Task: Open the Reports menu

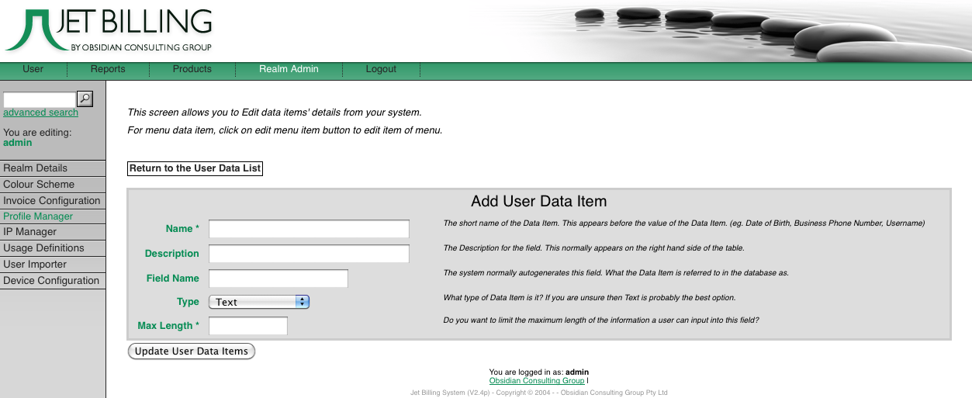Action: click(x=108, y=69)
